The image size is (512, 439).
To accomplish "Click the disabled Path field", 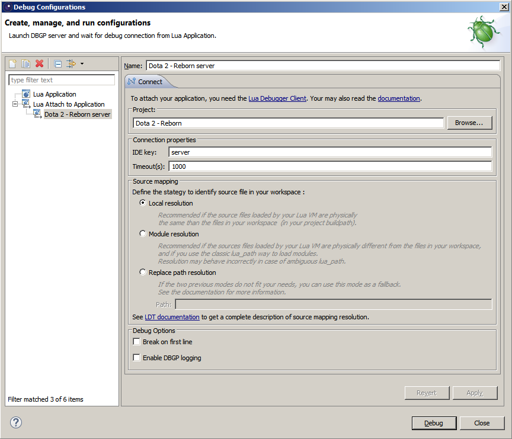I will coord(334,304).
